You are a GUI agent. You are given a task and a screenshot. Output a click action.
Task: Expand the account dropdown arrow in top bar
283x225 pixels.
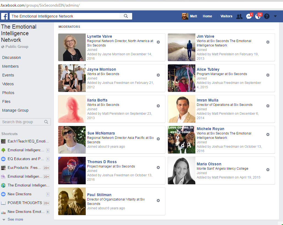click(275, 17)
